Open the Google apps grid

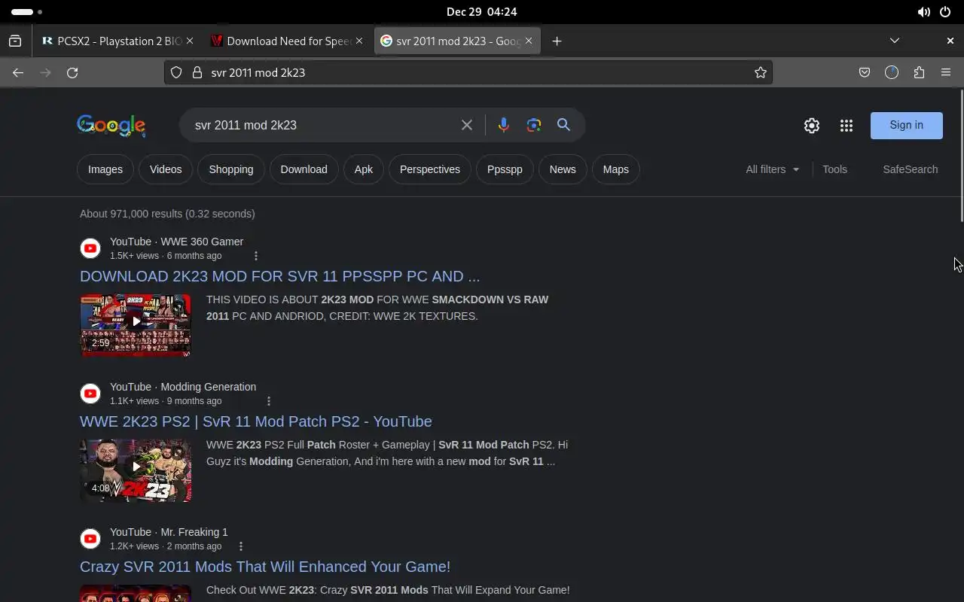pyautogui.click(x=847, y=126)
